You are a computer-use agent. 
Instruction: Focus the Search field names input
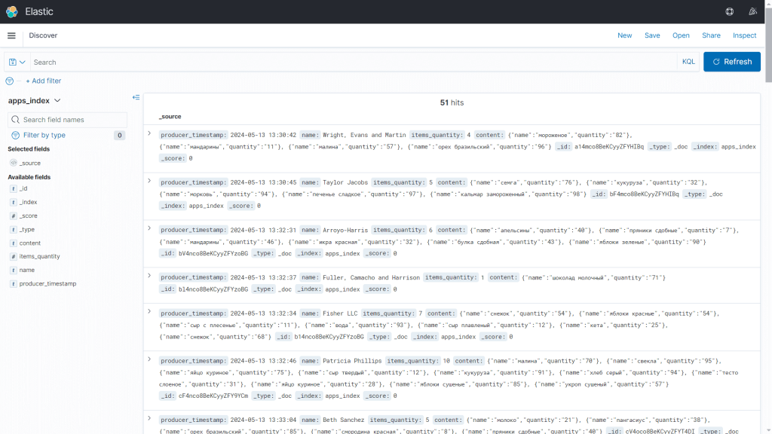67,120
